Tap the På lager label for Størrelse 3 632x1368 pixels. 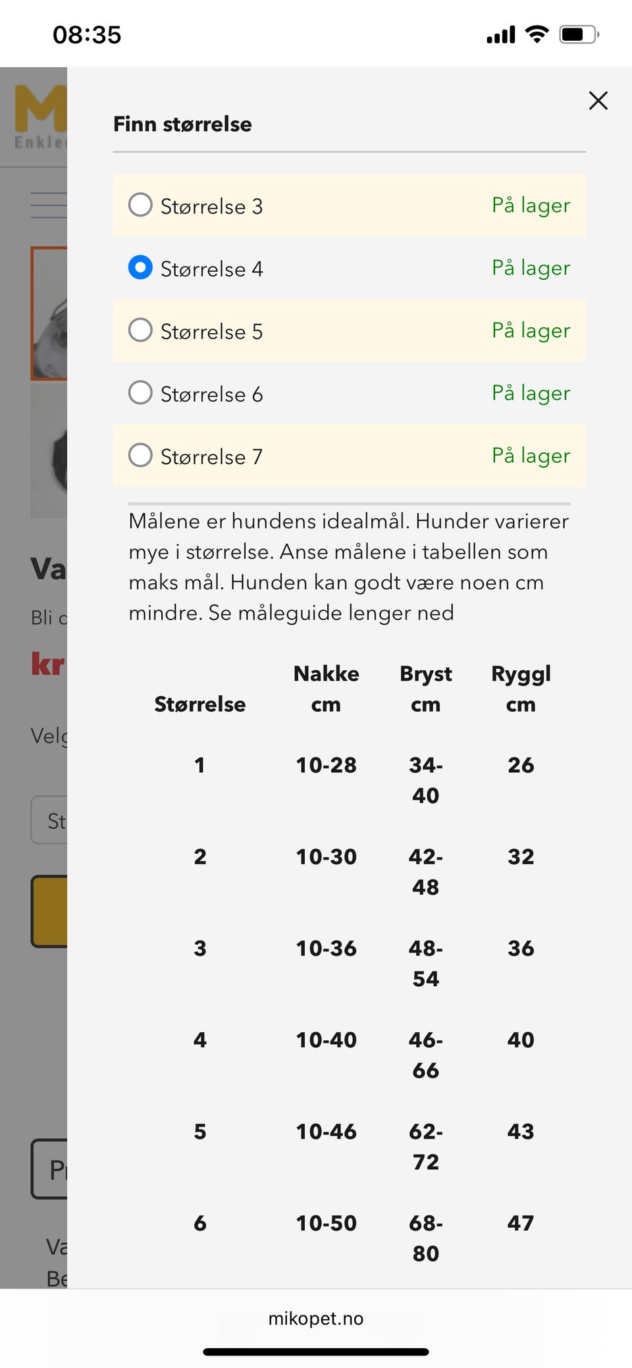click(531, 205)
